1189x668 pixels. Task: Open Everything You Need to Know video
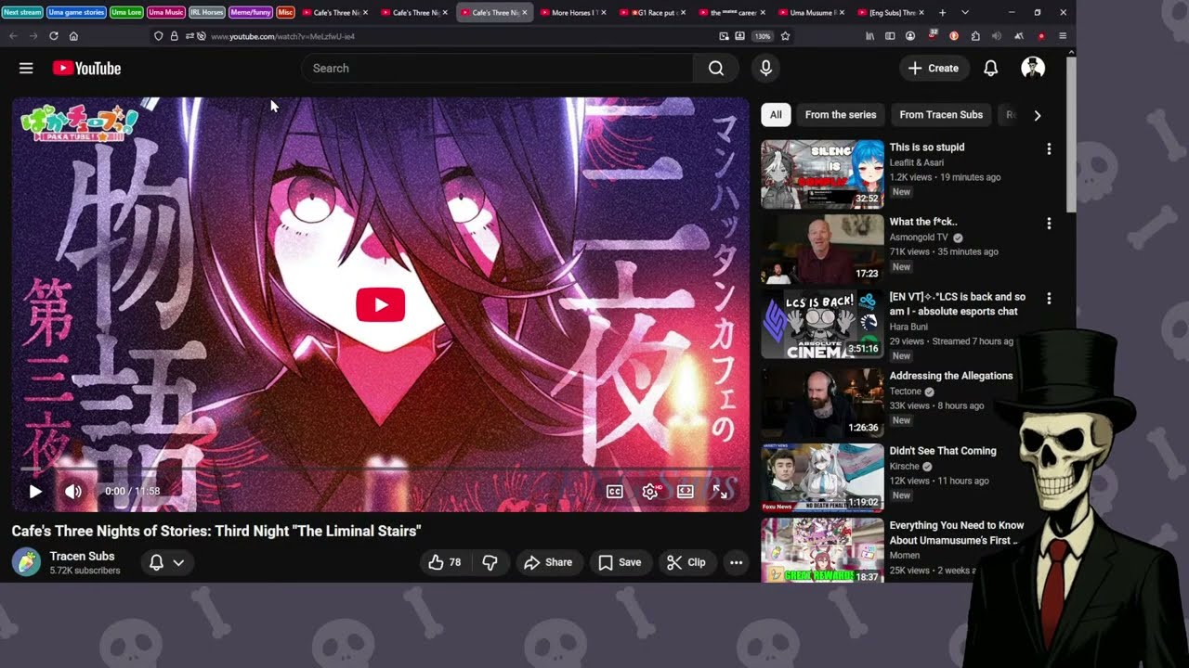(957, 533)
